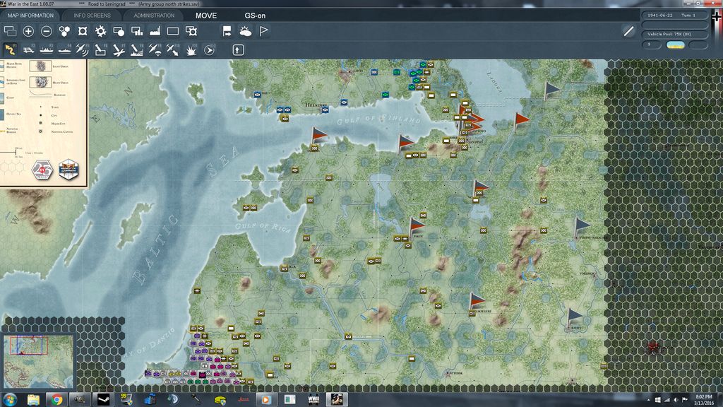Toggle the weather sun-and-cloud icon

coord(245,31)
